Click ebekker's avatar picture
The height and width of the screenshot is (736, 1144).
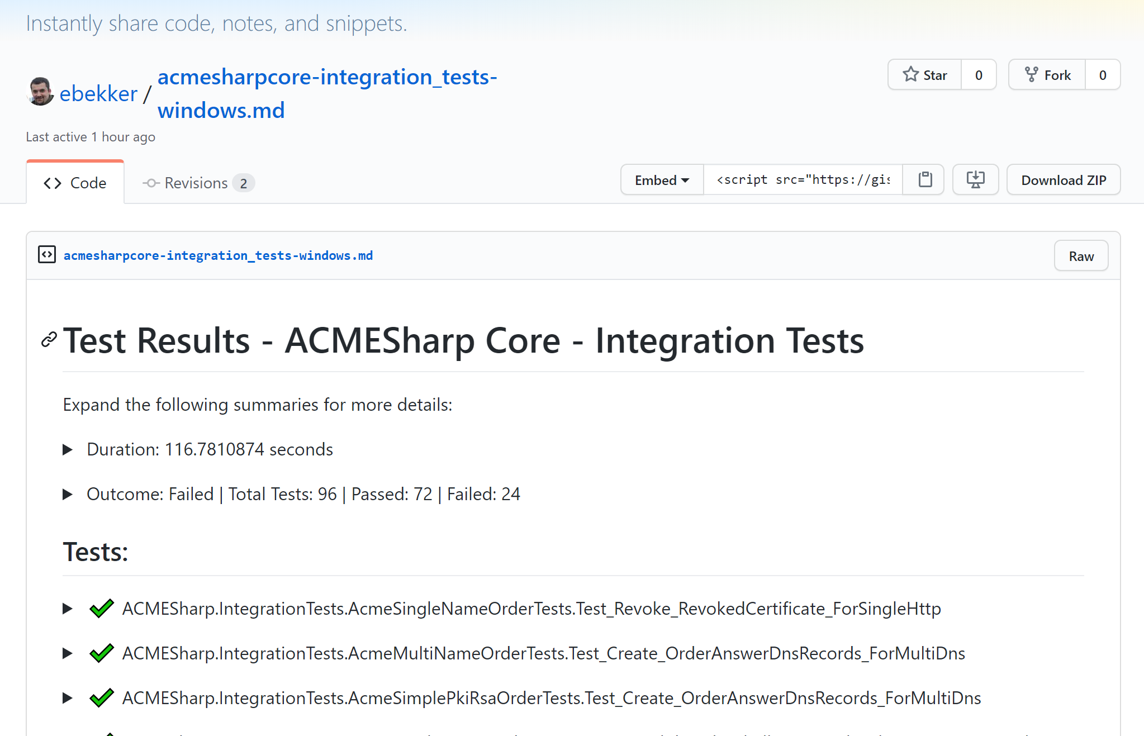point(40,92)
